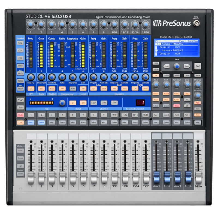Click the Digital Effects LCD screen
The height and width of the screenshot is (218, 218).
tap(177, 48)
